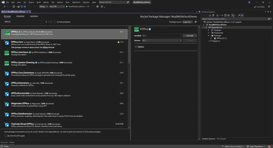Screen dimensions: 273x148
Task: Click the feedback icon next to Live Share
Action: click(269, 7)
